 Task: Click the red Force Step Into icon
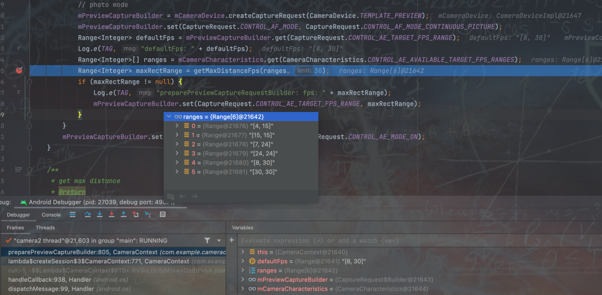point(112,214)
